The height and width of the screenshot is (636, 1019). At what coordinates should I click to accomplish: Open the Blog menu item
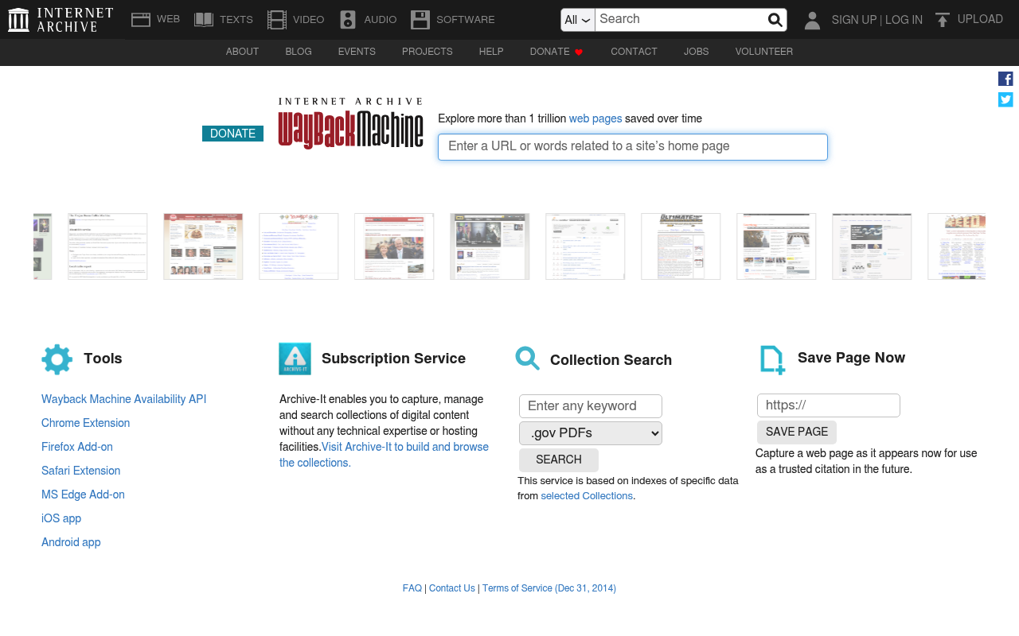tap(299, 52)
